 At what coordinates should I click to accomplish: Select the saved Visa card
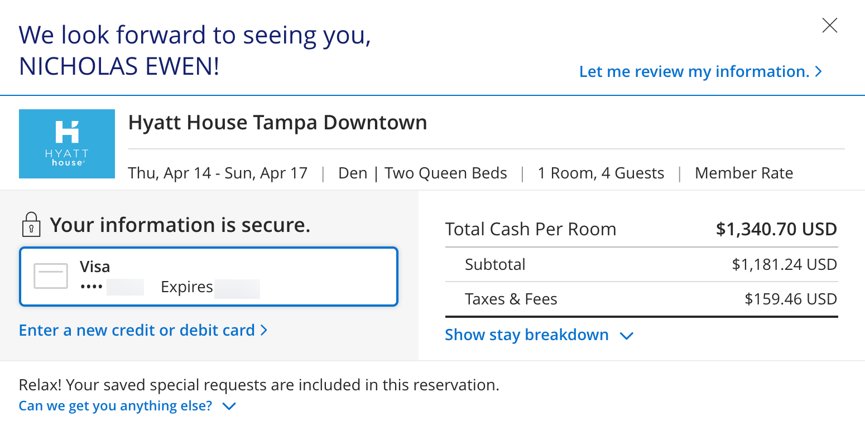tap(209, 277)
